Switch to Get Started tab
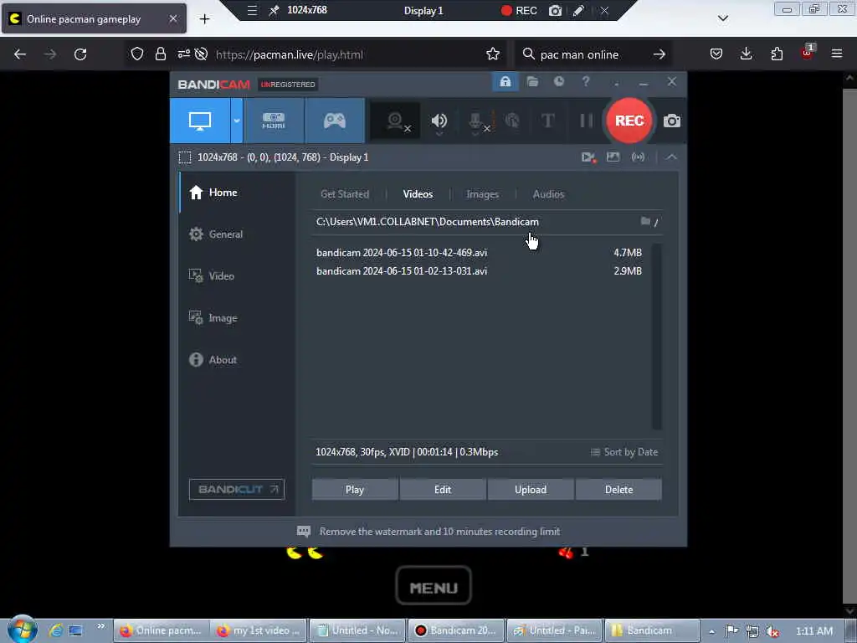The height and width of the screenshot is (643, 857). [x=345, y=194]
